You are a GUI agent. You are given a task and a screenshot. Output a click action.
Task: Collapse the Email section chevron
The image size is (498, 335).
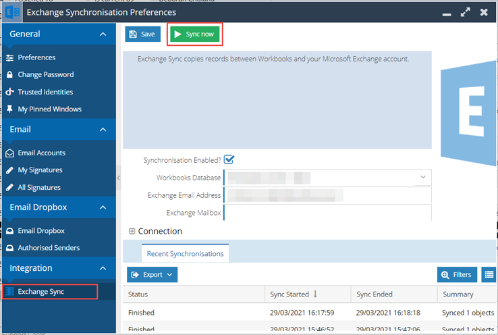coord(103,130)
